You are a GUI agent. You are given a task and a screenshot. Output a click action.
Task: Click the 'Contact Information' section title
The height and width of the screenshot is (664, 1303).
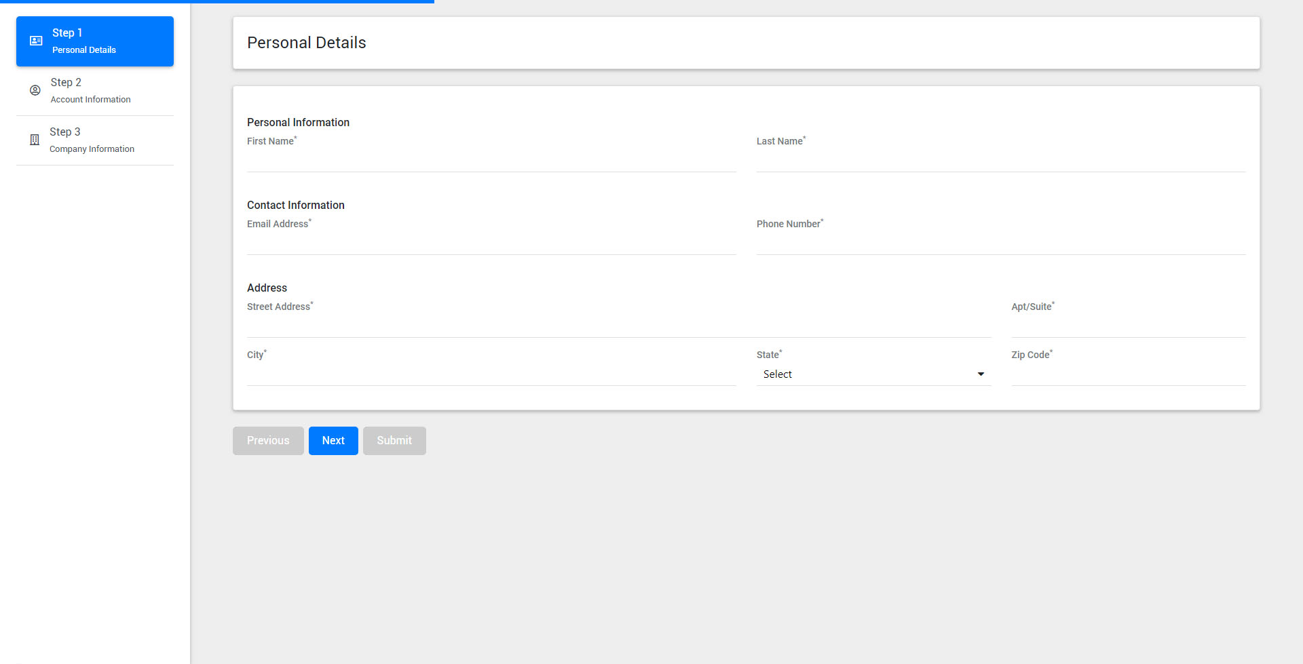296,205
